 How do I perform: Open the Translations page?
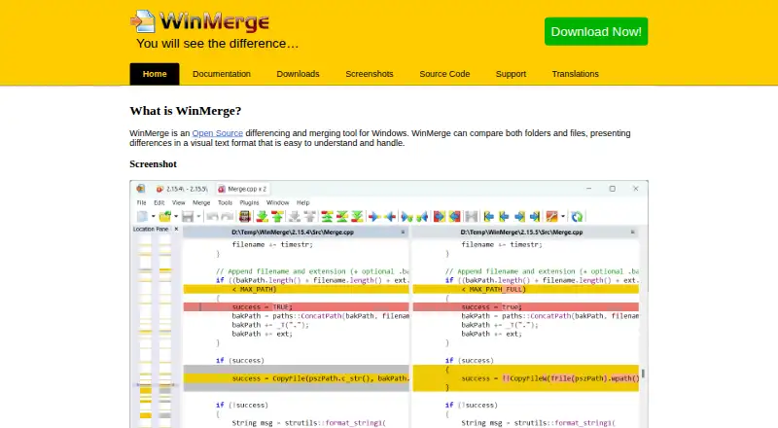tap(575, 74)
